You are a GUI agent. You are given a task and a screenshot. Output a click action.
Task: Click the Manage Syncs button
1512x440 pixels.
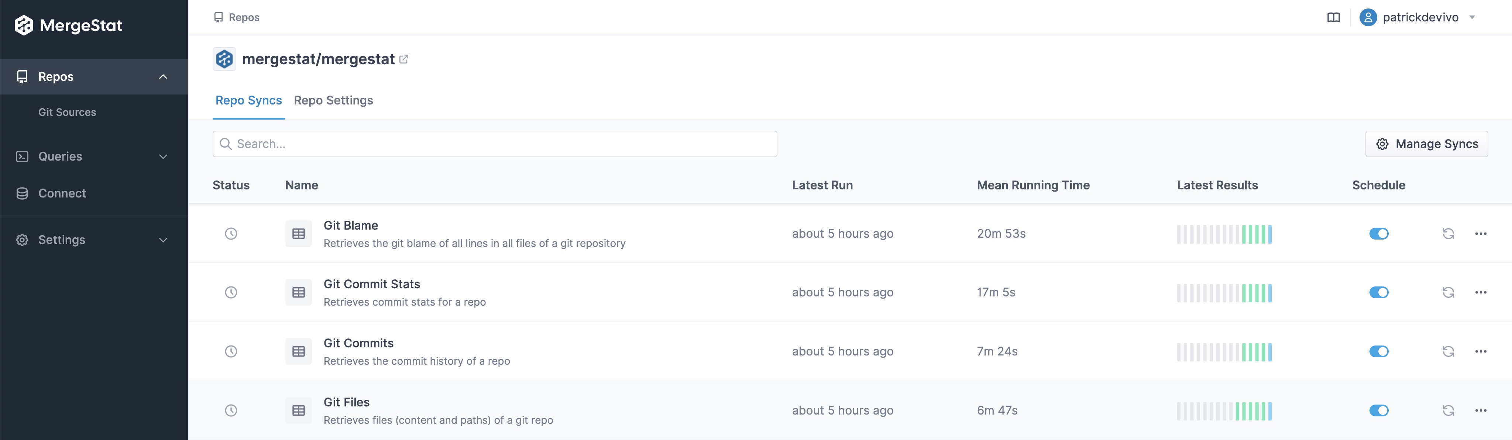(x=1426, y=144)
